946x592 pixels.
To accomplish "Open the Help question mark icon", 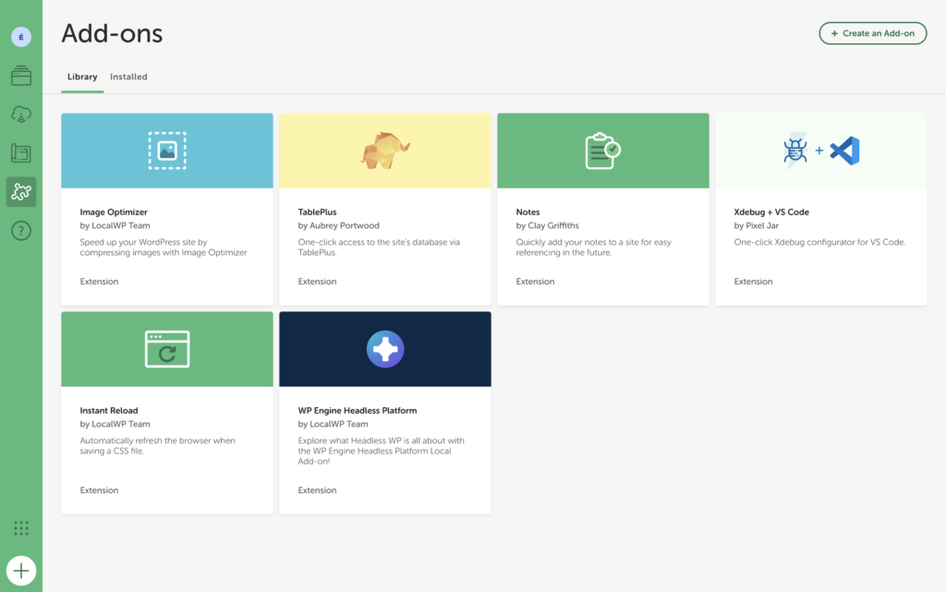I will 21,230.
